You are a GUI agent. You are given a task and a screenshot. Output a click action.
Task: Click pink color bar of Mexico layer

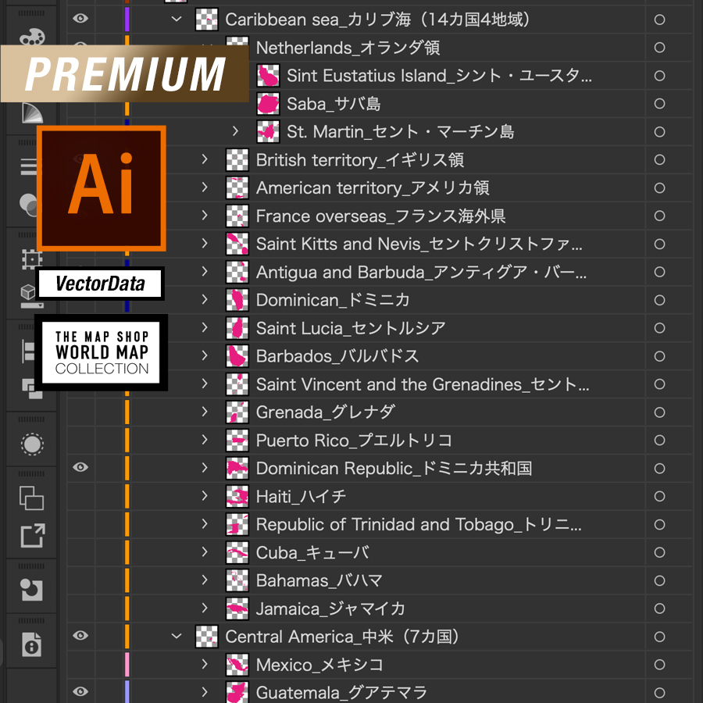(127, 665)
